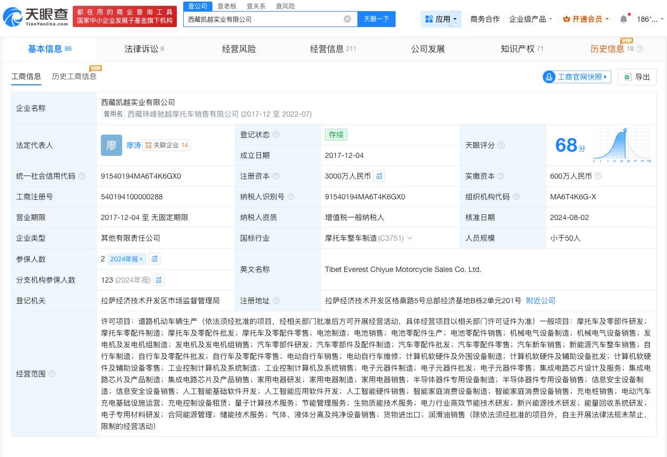This screenshot has width=667, height=457.
Task: Switch to the 法律诉讼 tab
Action: click(x=143, y=49)
